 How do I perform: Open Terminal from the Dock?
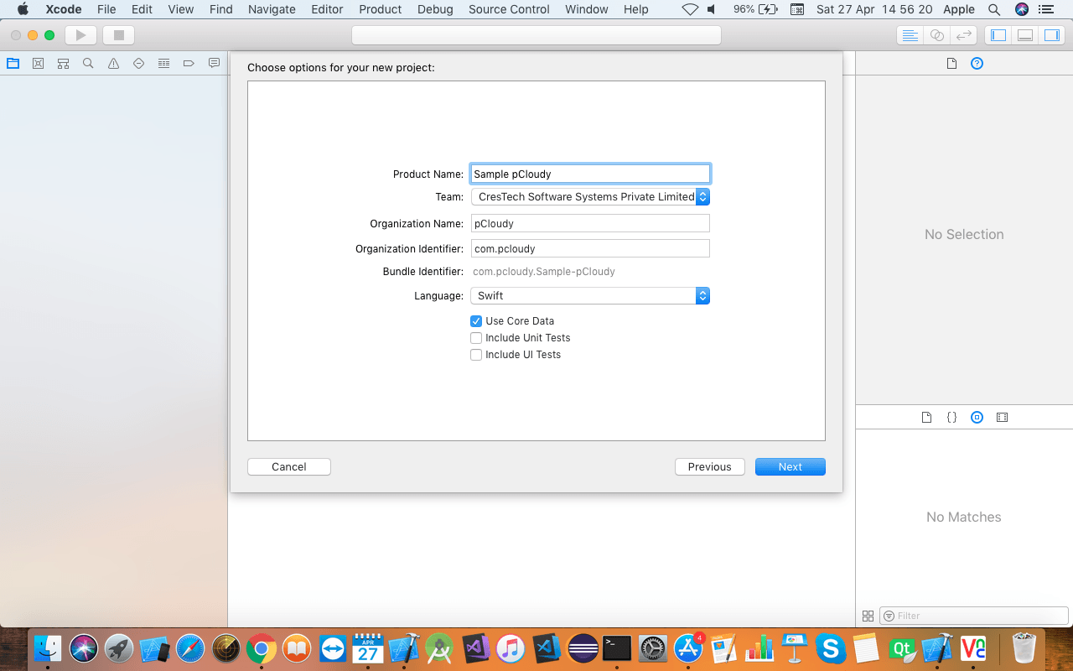pyautogui.click(x=617, y=648)
